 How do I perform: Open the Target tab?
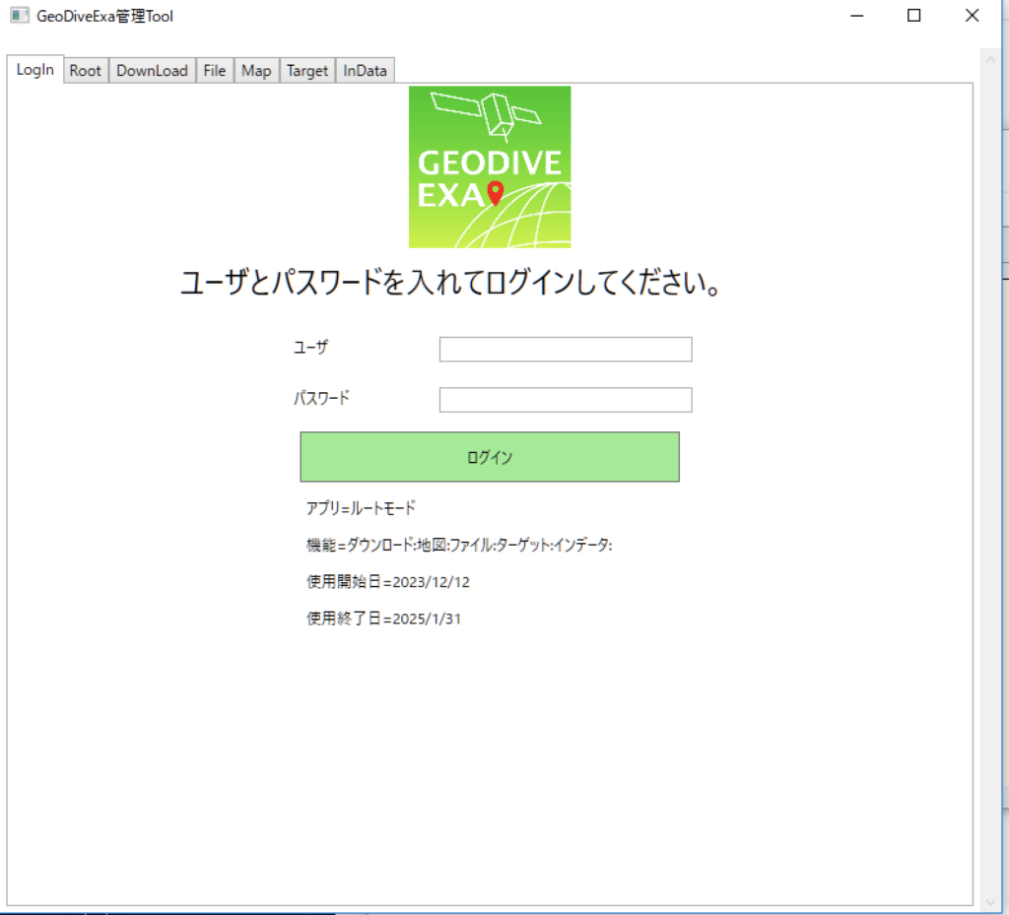click(x=307, y=71)
